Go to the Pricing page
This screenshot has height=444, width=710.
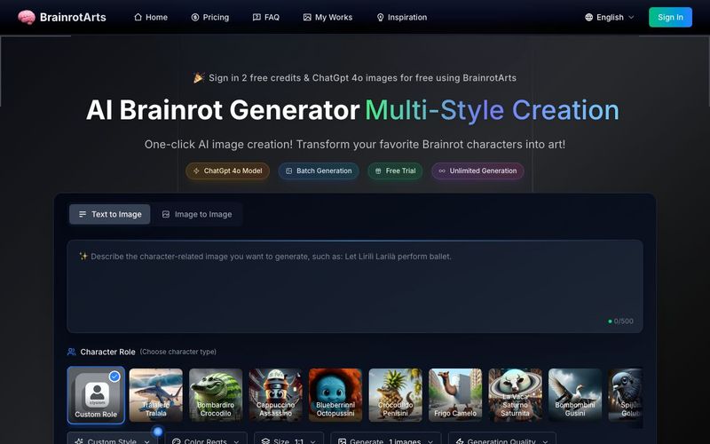coord(210,17)
